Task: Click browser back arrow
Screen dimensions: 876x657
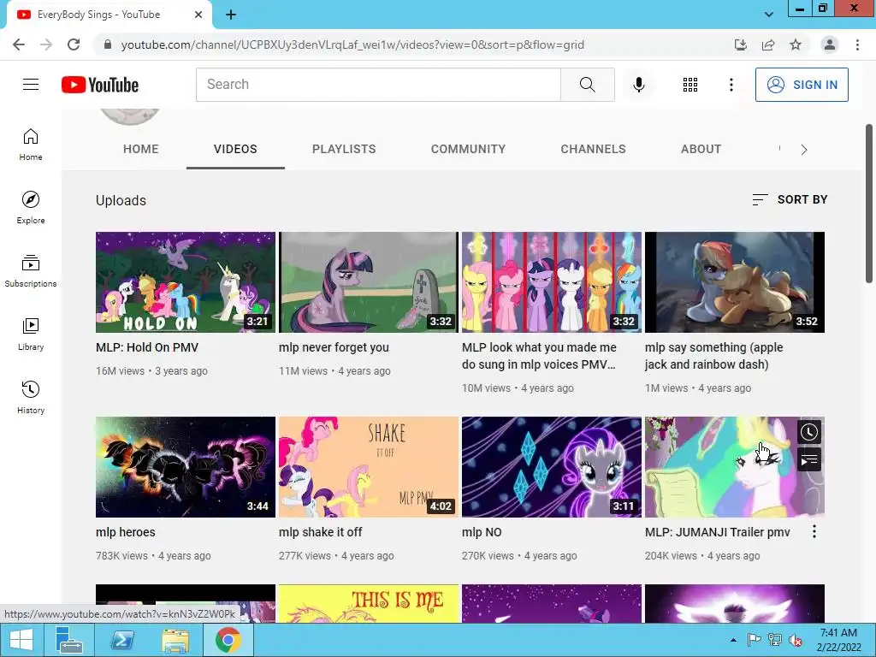Action: click(19, 44)
